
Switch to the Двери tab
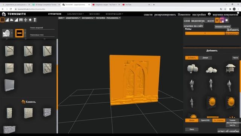pos(205,58)
